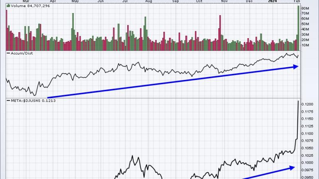This screenshot has height=179, width=319.
Task: Click the 0.1050 ratio axis value
Action: (x=307, y=148)
